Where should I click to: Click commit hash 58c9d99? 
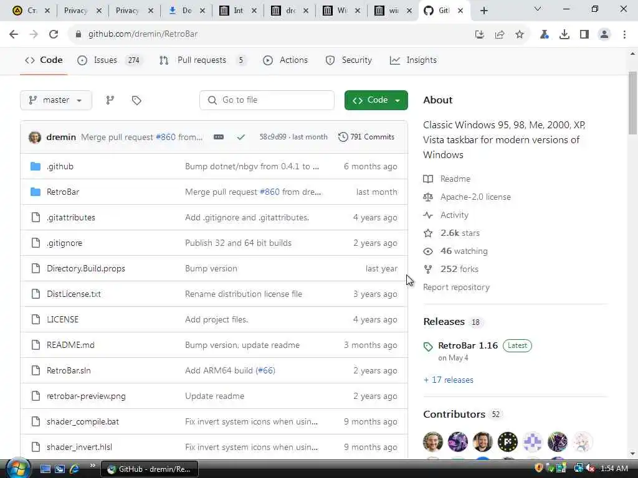click(x=273, y=137)
